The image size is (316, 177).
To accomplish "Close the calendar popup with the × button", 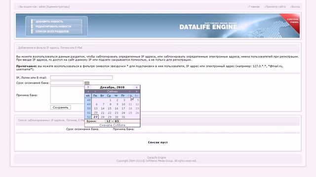I will pos(136,88).
